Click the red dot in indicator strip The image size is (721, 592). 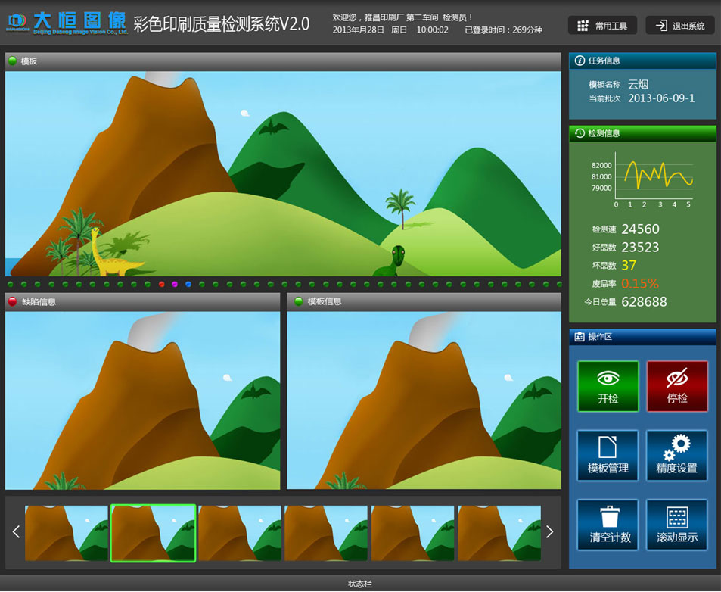(x=162, y=285)
